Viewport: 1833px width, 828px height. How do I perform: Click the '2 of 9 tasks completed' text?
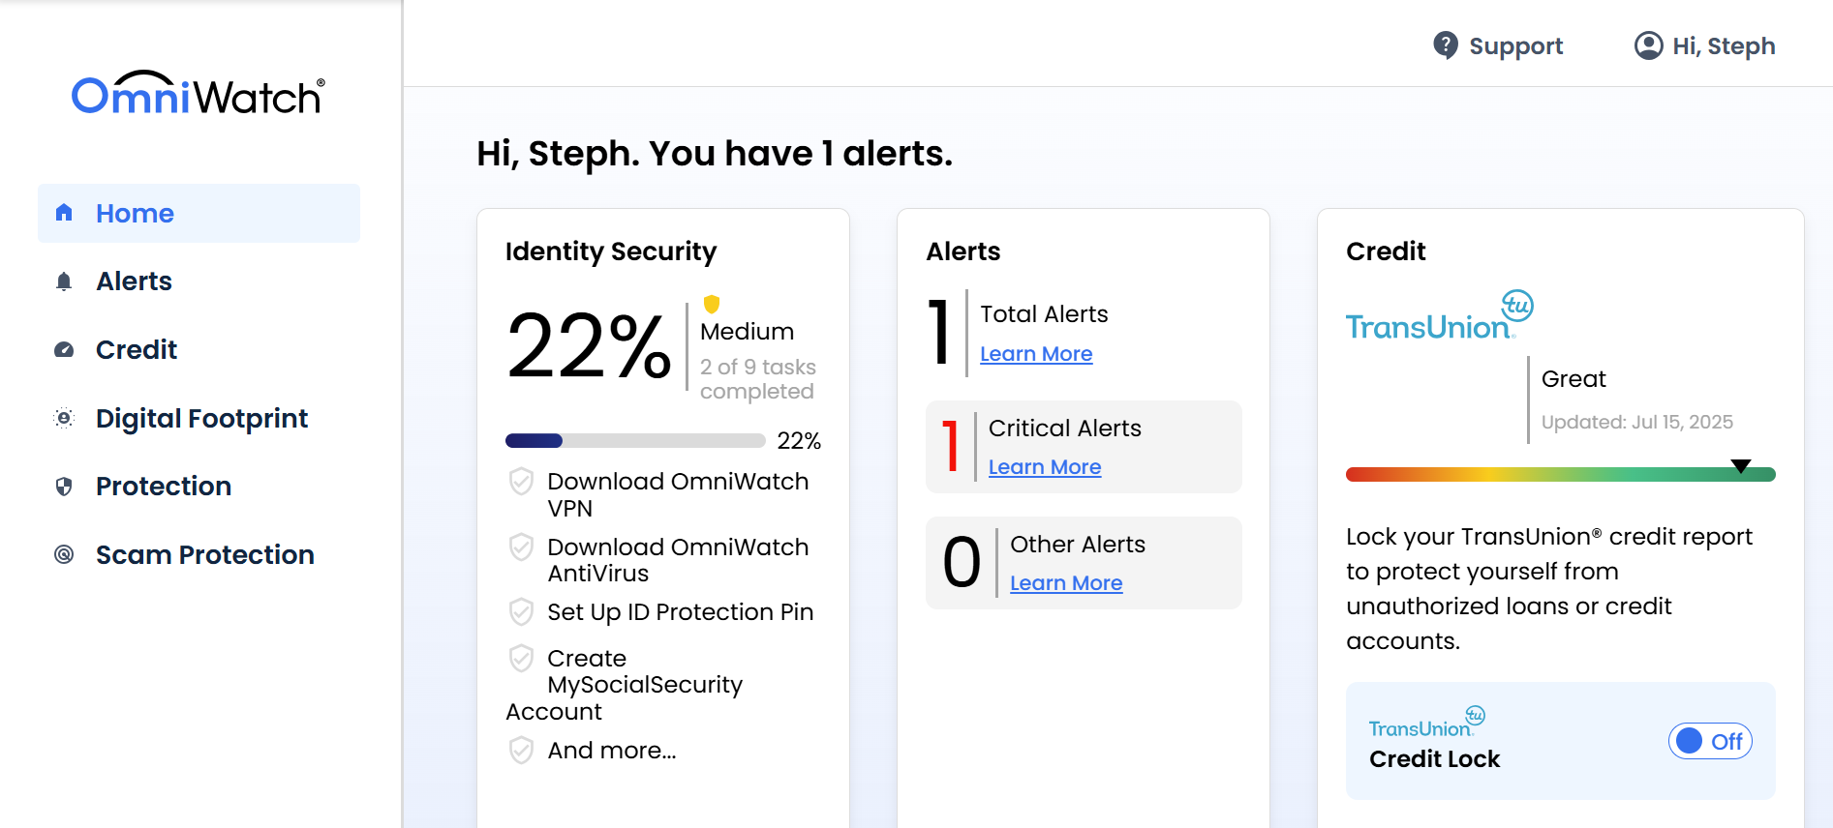coord(758,379)
